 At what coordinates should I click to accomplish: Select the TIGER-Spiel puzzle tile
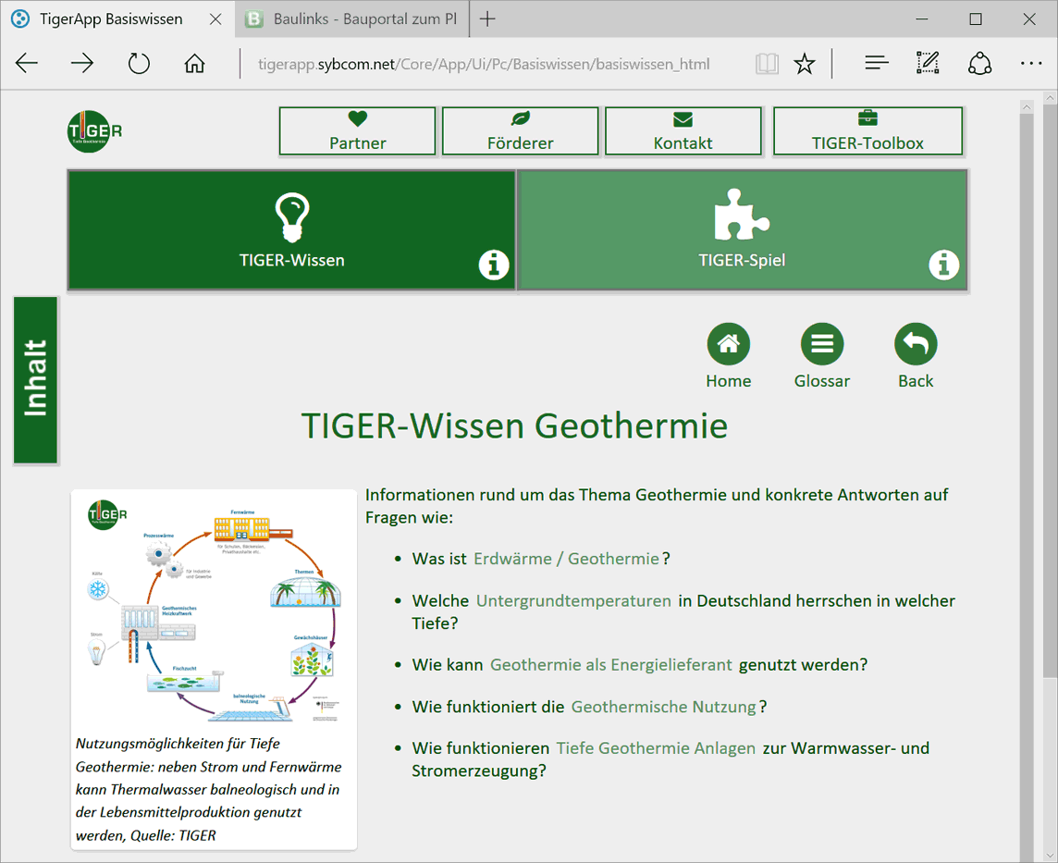click(742, 230)
